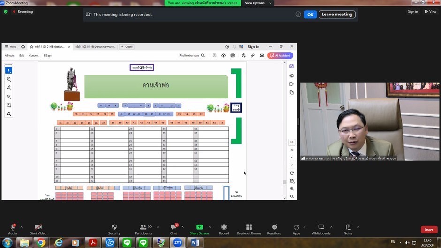Screen dimensions: 441x248
Task: Open the bookmarks panel icon
Action: click(x=292, y=84)
